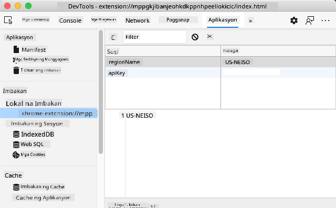336x208 pixels.
Task: Clear all storage entries with the circle-slash icon
Action: point(195,37)
